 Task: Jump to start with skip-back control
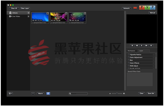point(132,46)
